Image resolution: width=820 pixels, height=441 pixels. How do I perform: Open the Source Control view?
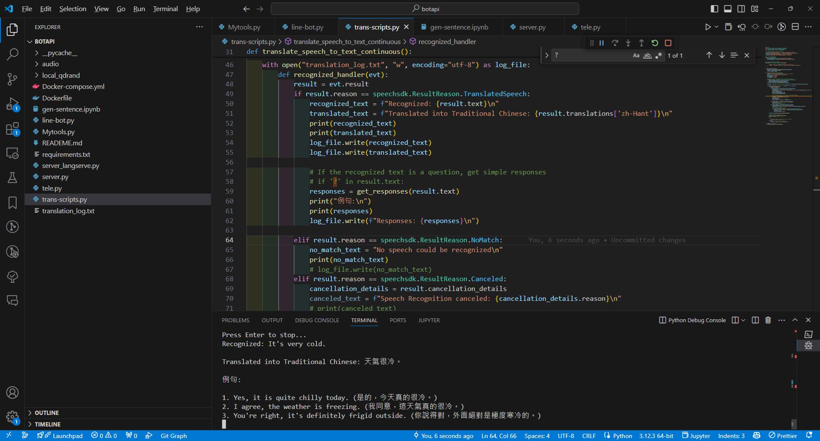12,79
